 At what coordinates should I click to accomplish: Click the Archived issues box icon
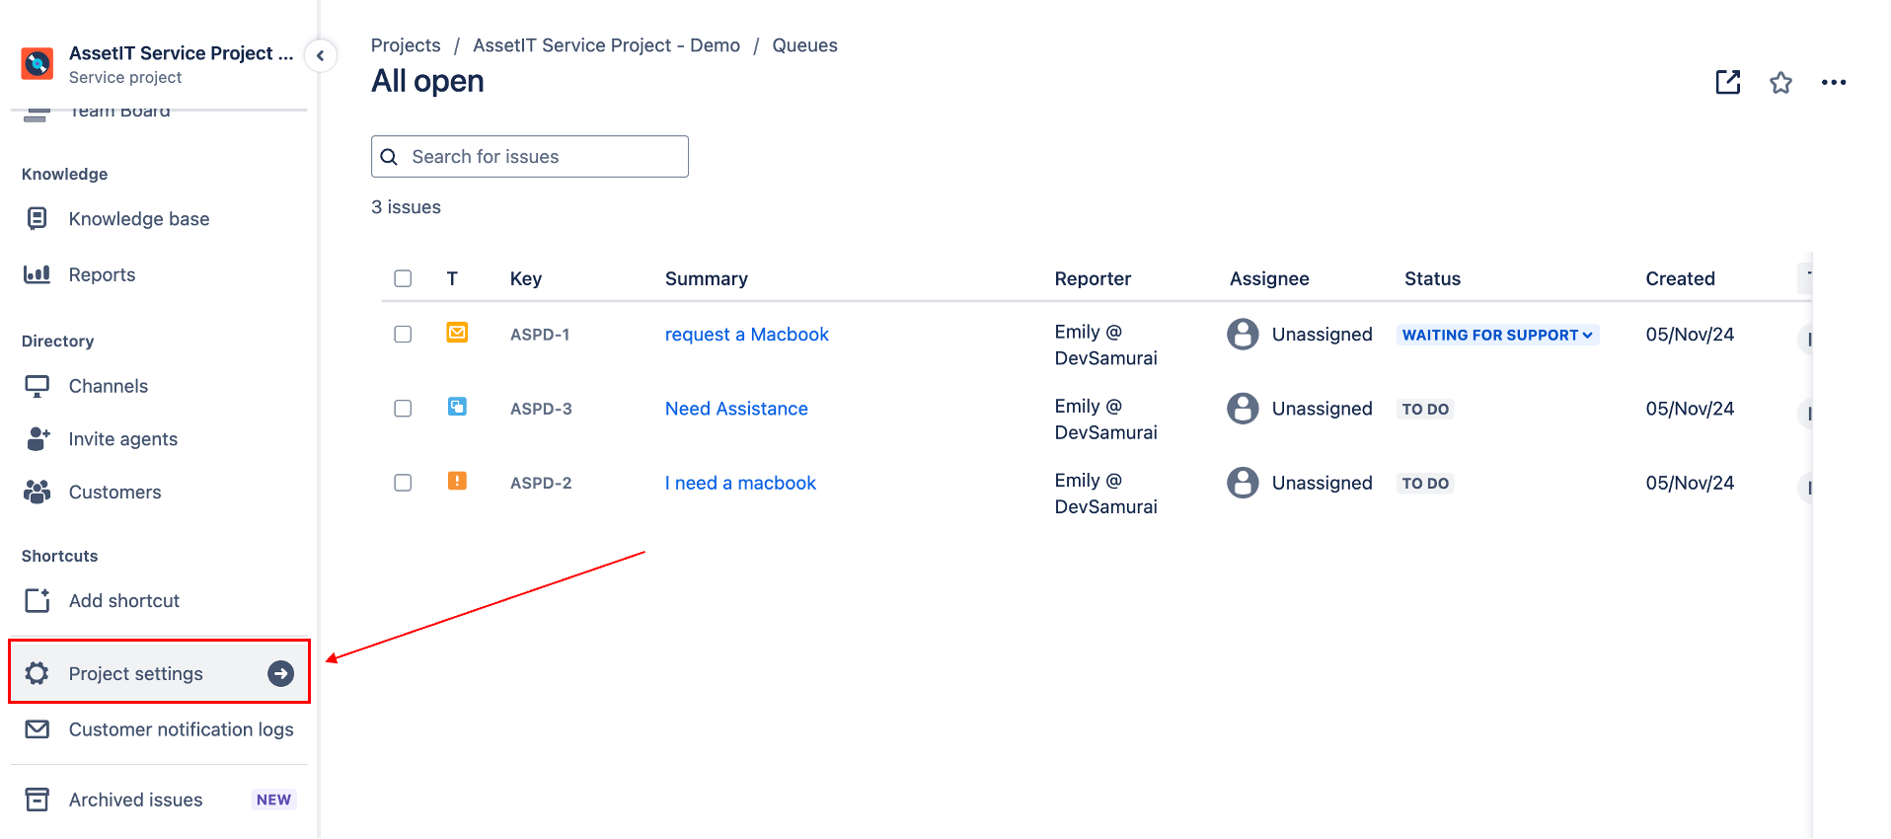[x=38, y=800]
